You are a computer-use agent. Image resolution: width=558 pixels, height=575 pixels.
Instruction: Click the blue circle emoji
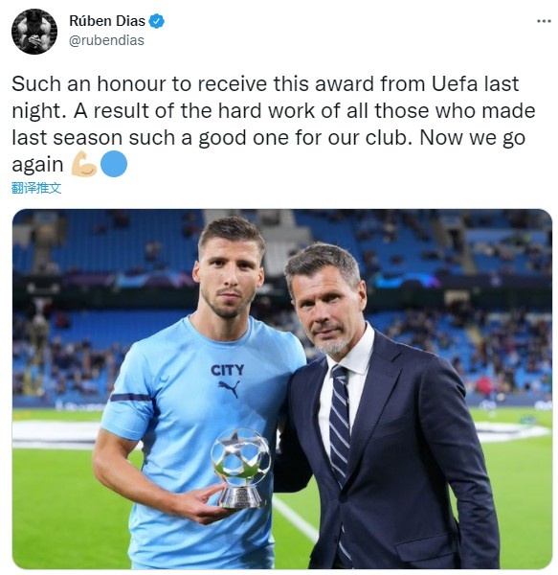point(114,164)
